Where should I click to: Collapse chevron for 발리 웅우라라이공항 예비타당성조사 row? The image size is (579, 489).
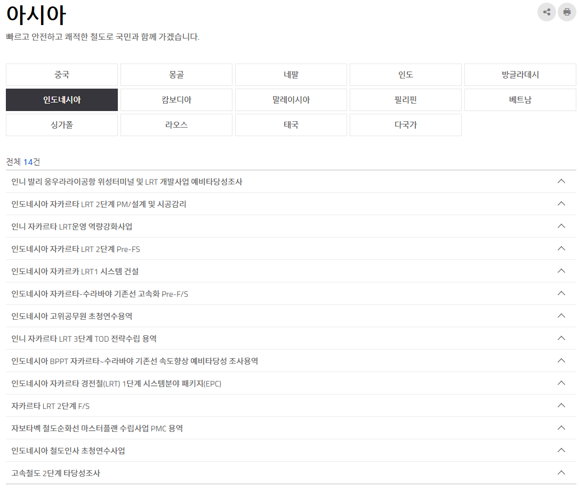click(561, 181)
